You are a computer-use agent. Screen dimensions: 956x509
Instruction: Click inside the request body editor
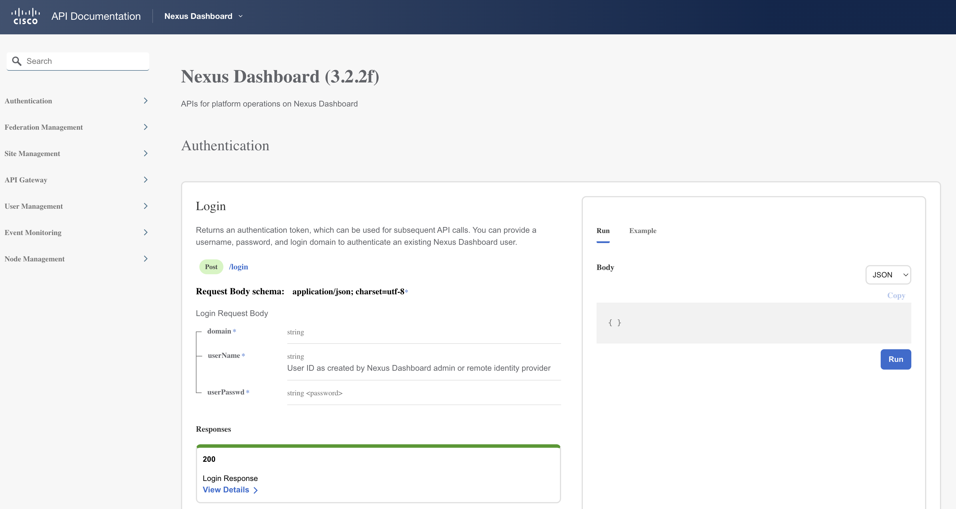753,323
